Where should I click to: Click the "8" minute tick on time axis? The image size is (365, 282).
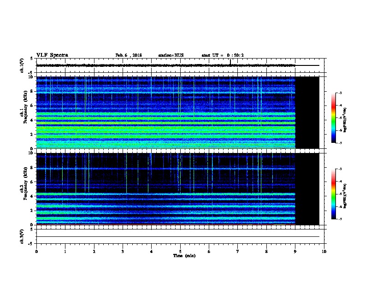click(x=266, y=251)
